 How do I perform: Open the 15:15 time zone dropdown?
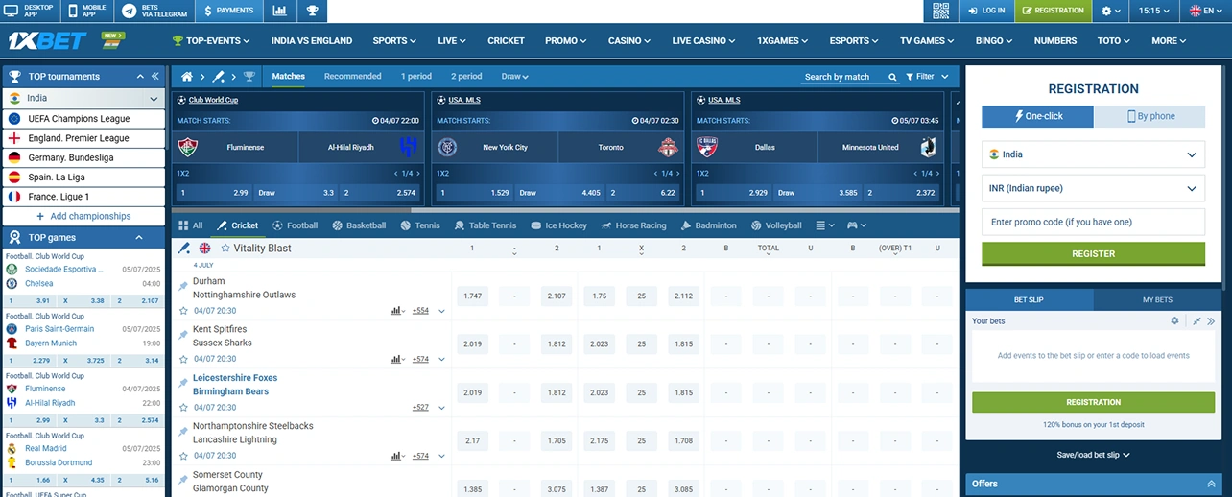[1155, 11]
